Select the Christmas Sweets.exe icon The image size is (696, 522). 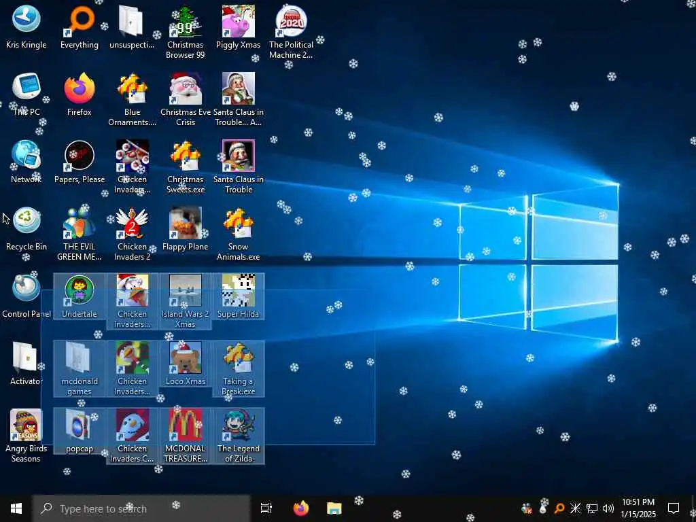click(185, 167)
